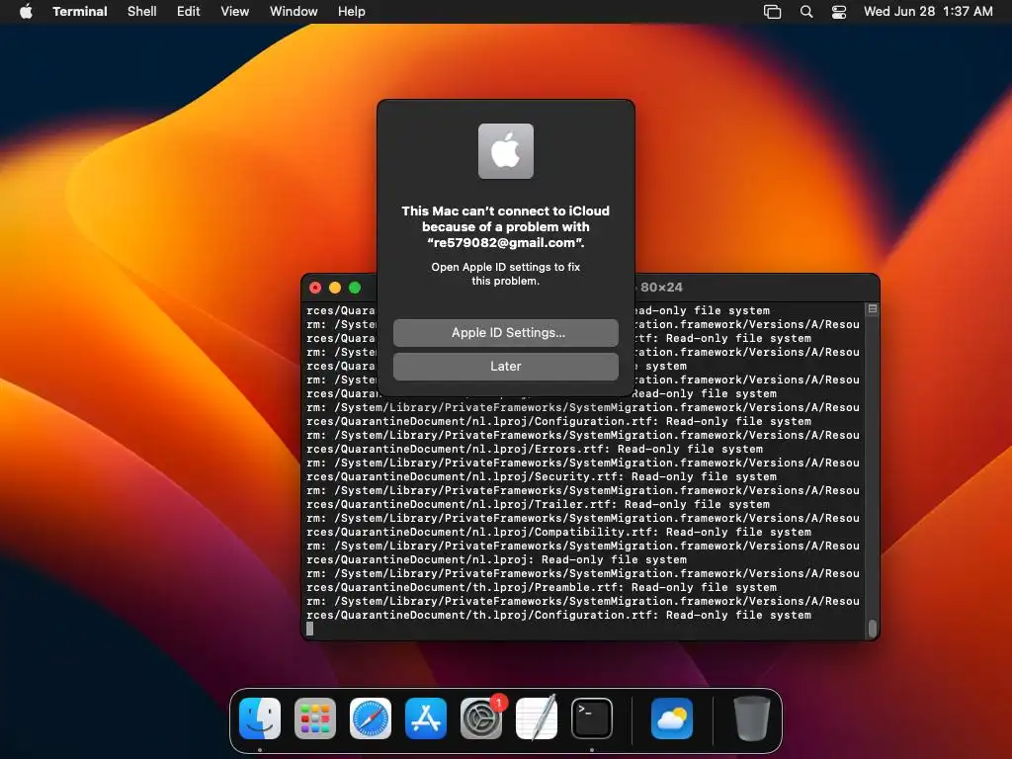Click the 80×24 size in Terminal title bar

[x=661, y=288]
